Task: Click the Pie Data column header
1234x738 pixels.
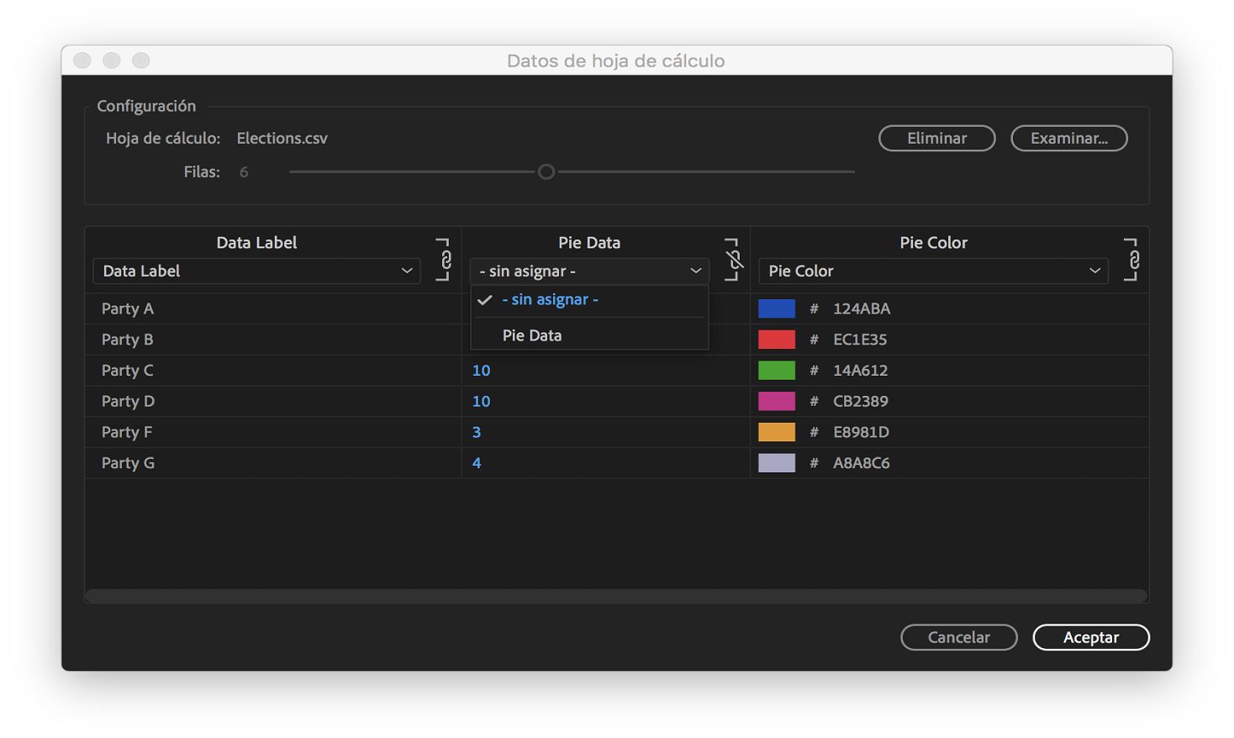Action: (x=589, y=242)
